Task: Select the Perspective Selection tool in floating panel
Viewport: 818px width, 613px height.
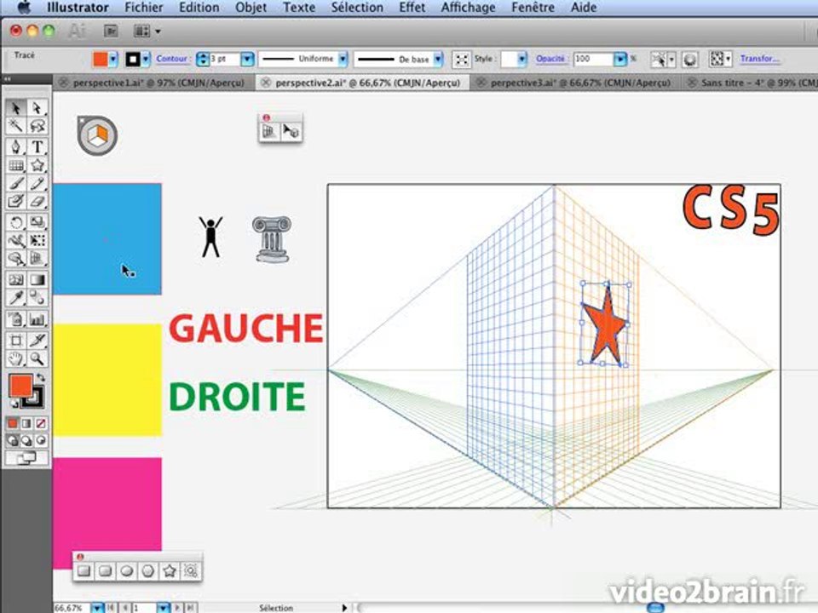Action: 290,131
